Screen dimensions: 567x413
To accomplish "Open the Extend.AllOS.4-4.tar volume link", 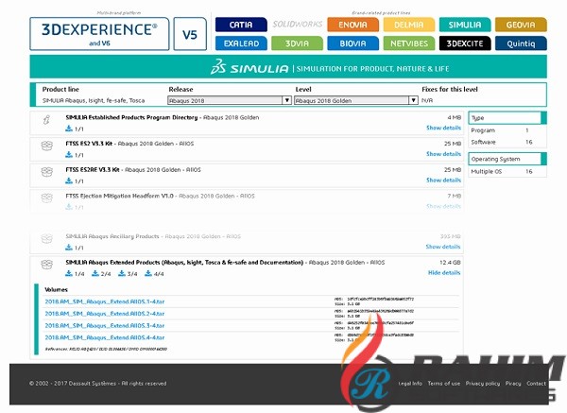I will point(105,337).
